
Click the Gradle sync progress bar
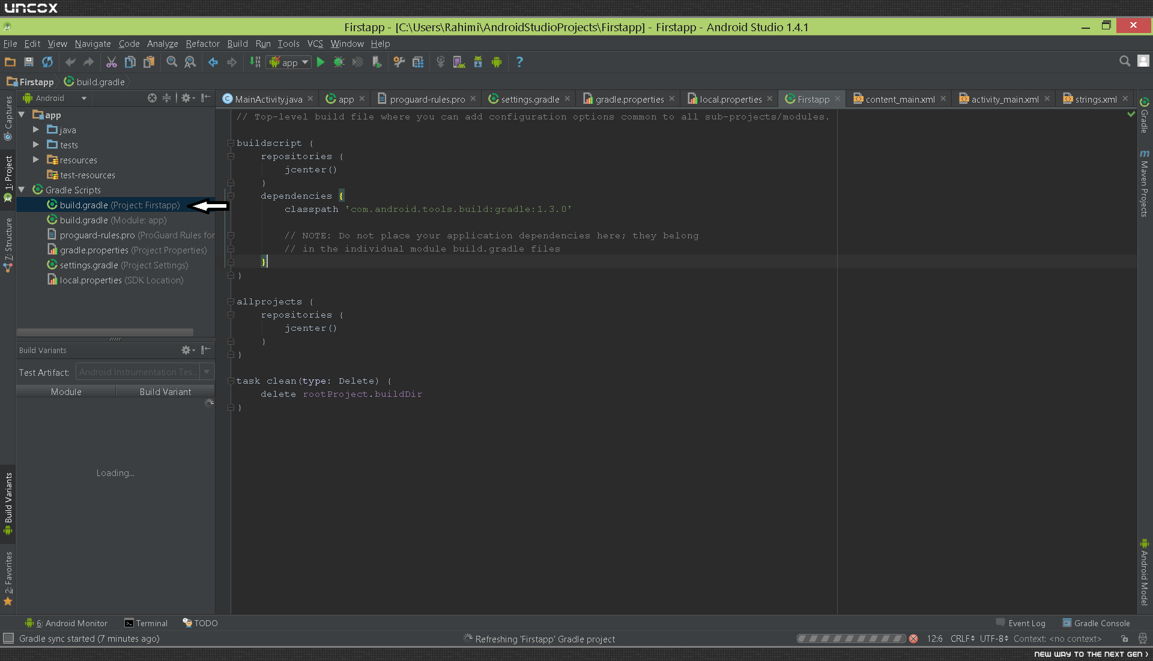coord(851,639)
